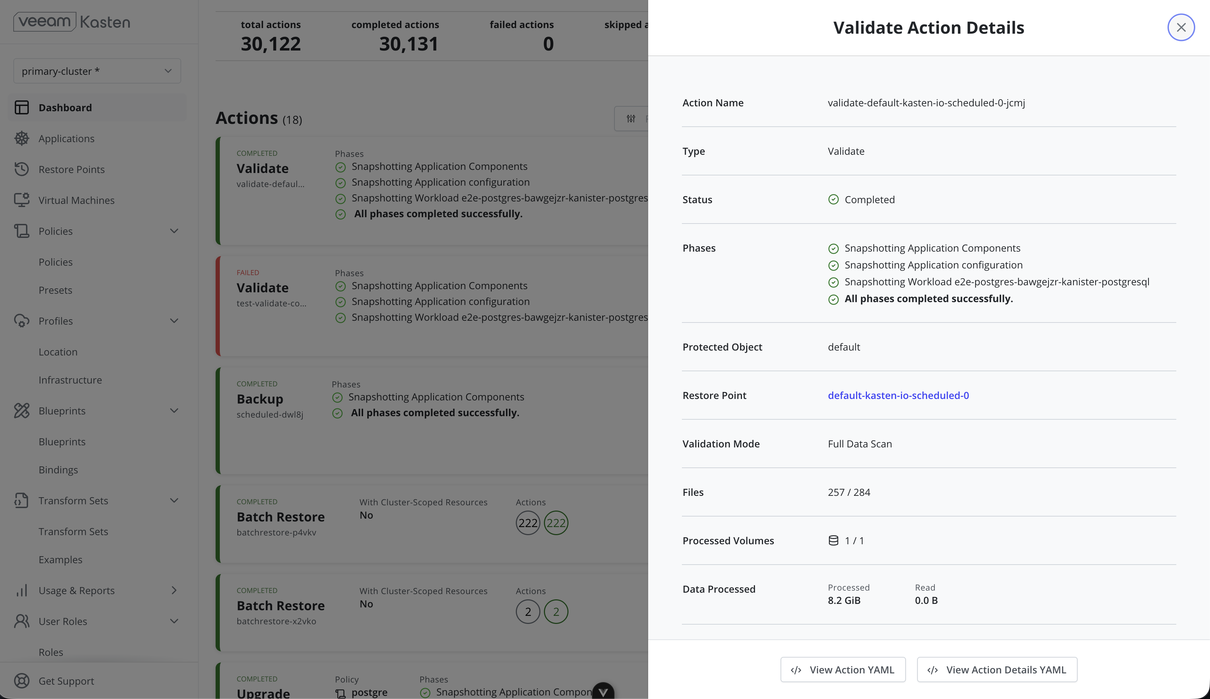Close the Validate Action Details panel
Viewport: 1210px width, 699px height.
[x=1181, y=27]
